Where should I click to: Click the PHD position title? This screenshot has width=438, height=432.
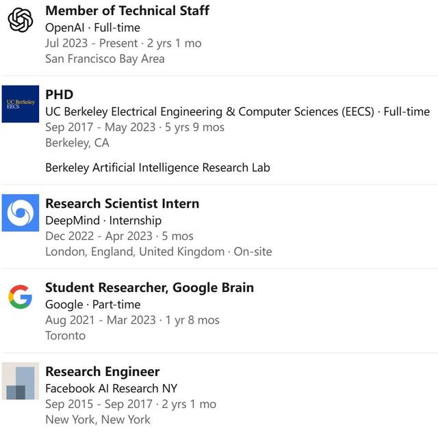click(59, 94)
